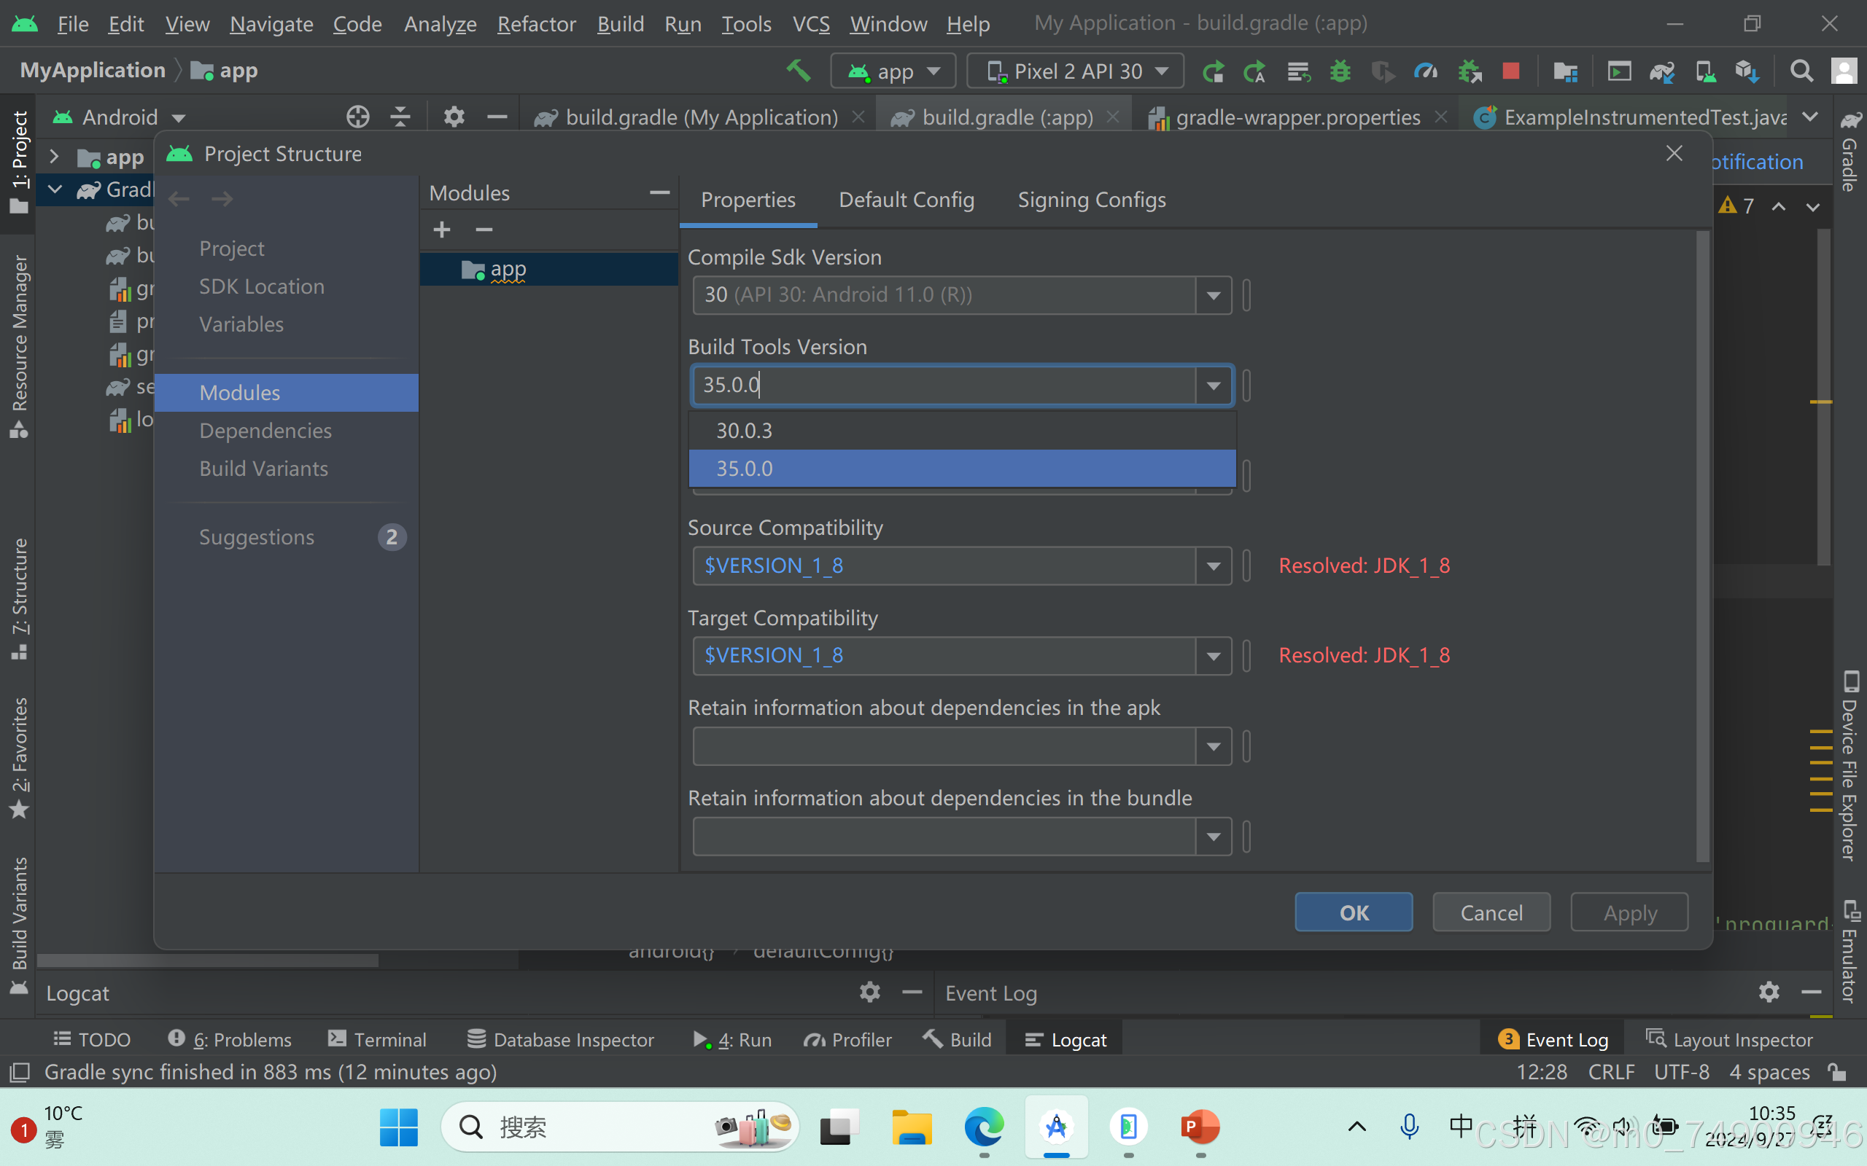1867x1166 pixels.
Task: Profile the app with the Profiler icon
Action: [x=1427, y=70]
